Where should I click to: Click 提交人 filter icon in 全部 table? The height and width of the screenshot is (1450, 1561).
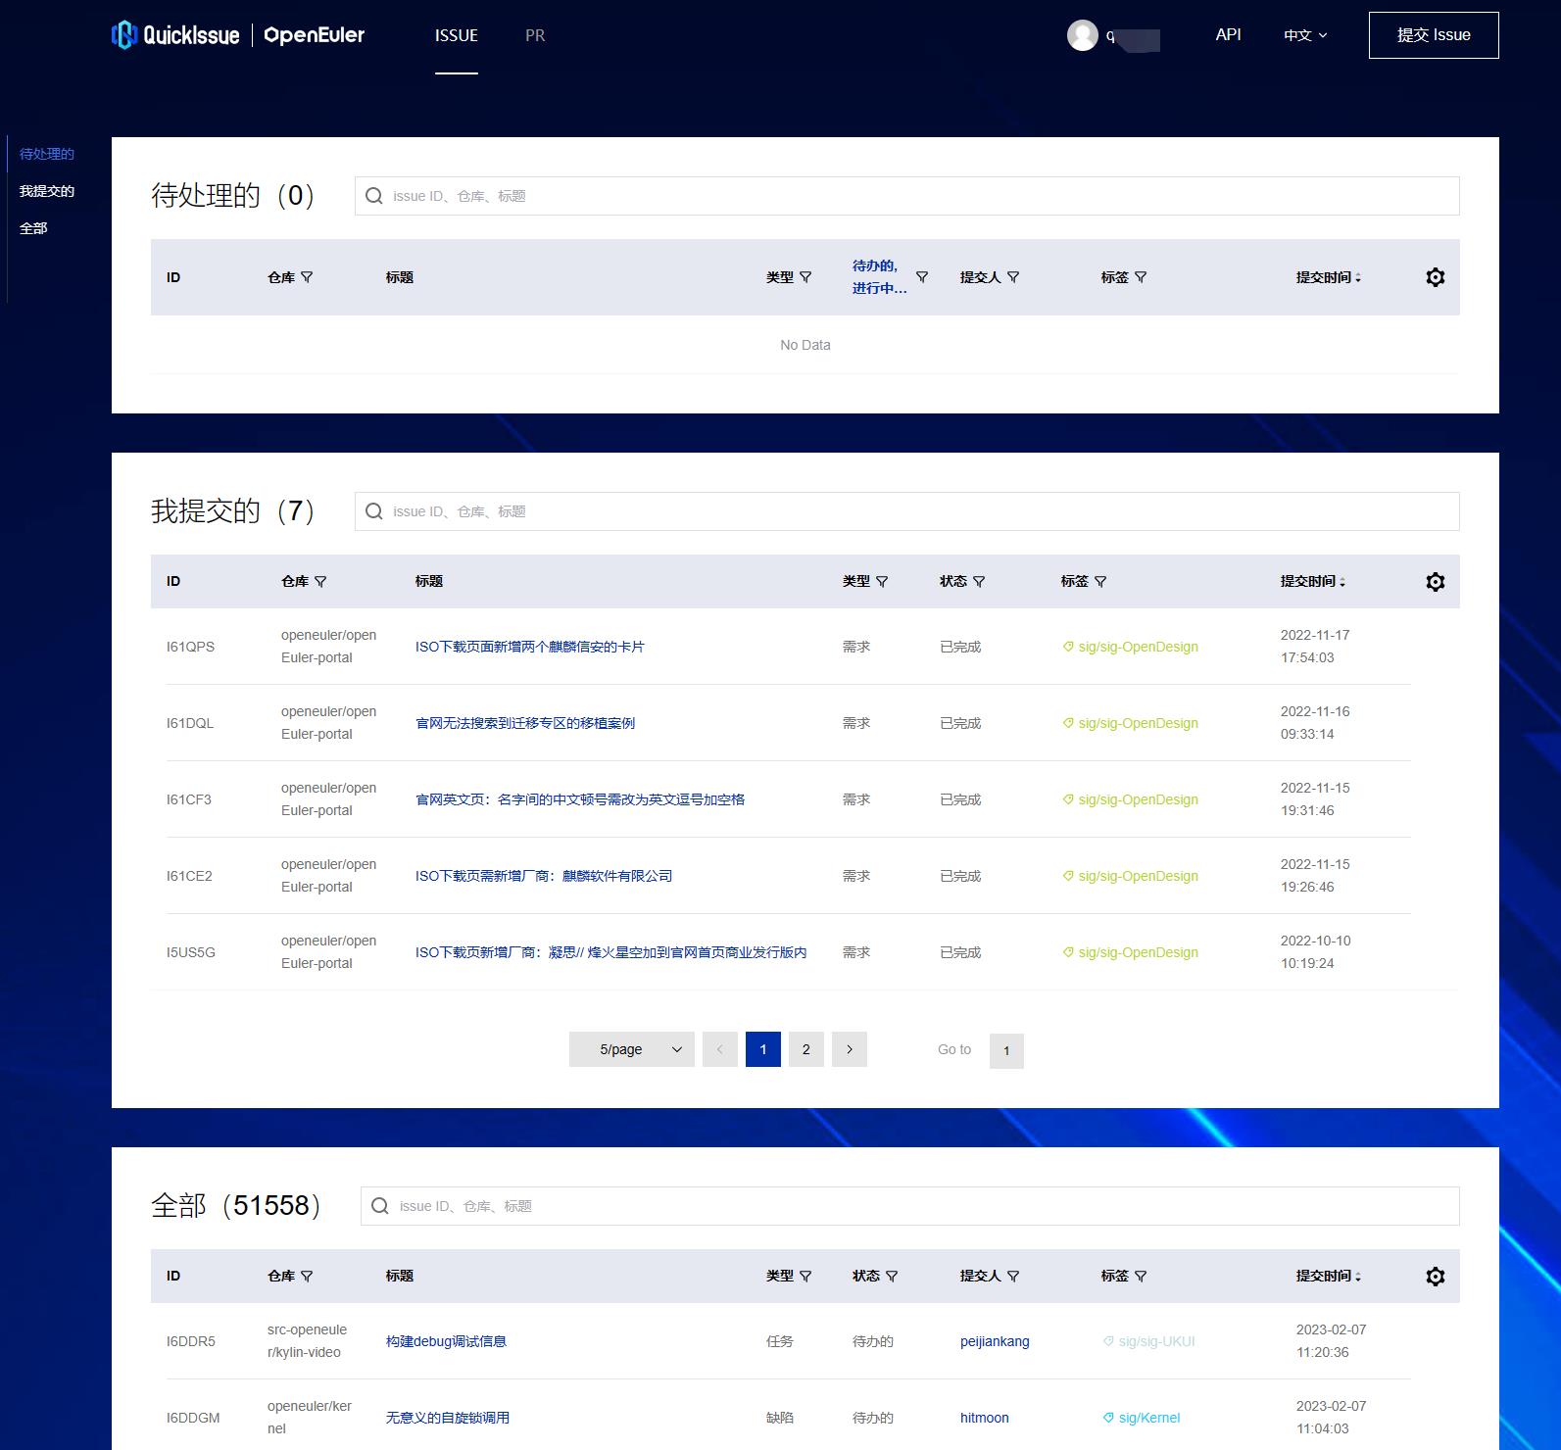click(1013, 1277)
